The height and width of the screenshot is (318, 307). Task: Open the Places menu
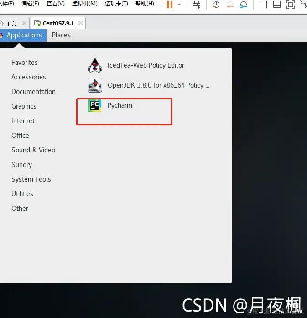pyautogui.click(x=61, y=35)
